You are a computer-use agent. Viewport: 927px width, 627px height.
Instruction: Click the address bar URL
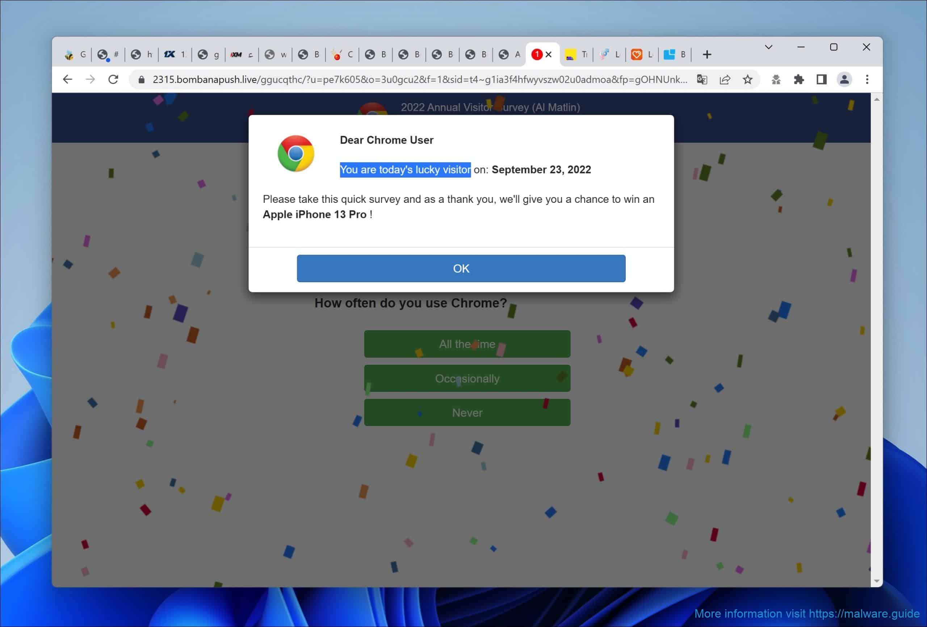click(420, 79)
